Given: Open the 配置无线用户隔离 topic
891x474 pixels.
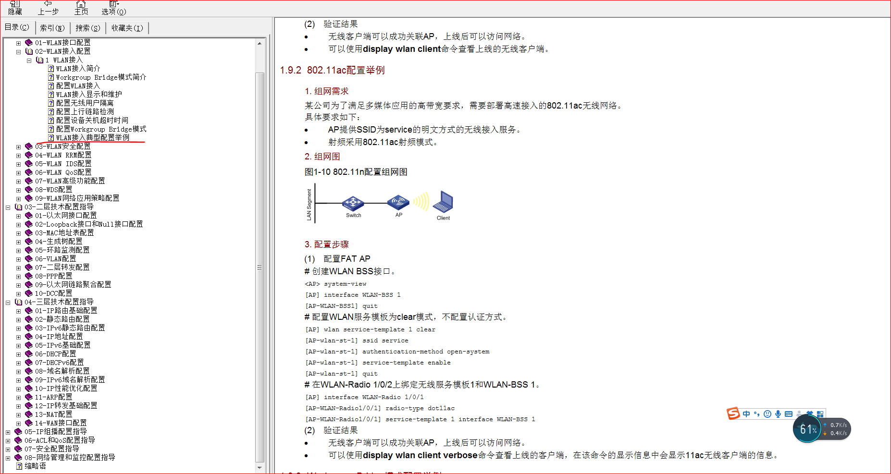Looking at the screenshot, I should point(85,103).
